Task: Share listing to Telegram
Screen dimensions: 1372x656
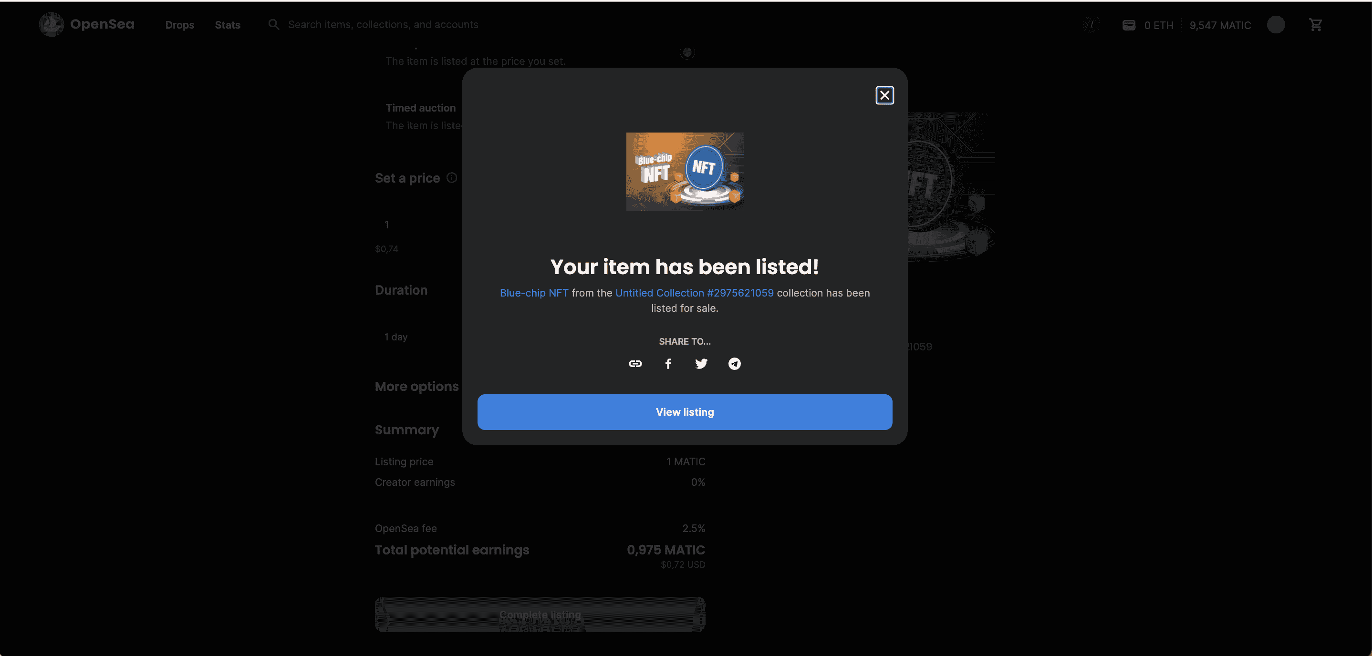Action: pos(734,364)
